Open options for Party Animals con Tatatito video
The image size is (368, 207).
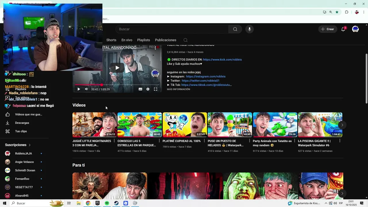295,141
